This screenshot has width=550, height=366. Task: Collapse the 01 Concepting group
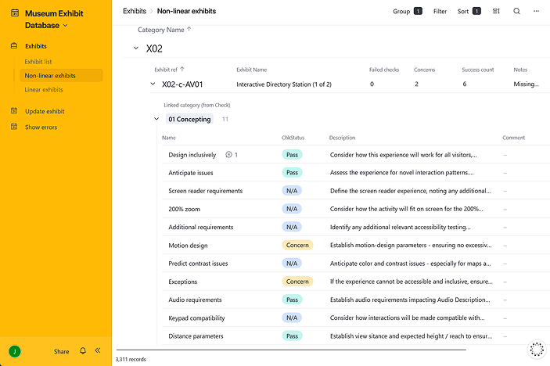pos(156,119)
